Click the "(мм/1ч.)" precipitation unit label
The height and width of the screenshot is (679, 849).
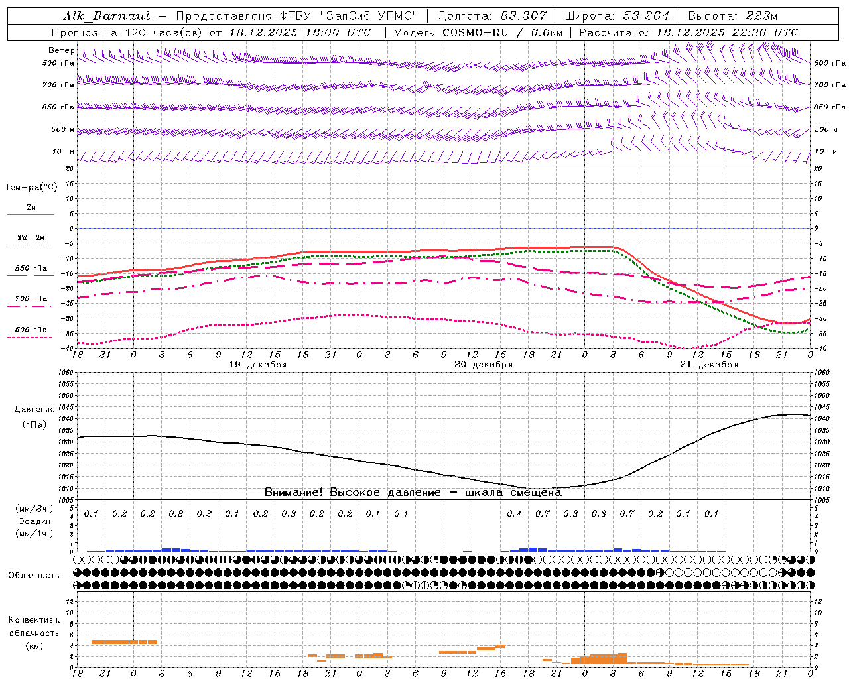click(34, 534)
